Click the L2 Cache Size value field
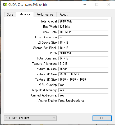The width and height of the screenshot is (115, 125). 83,43
